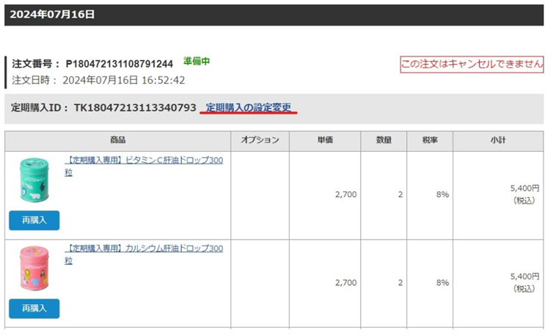This screenshot has height=335, width=553.
Task: Click the 2024年07月16日 date header bar
Action: coord(276,15)
